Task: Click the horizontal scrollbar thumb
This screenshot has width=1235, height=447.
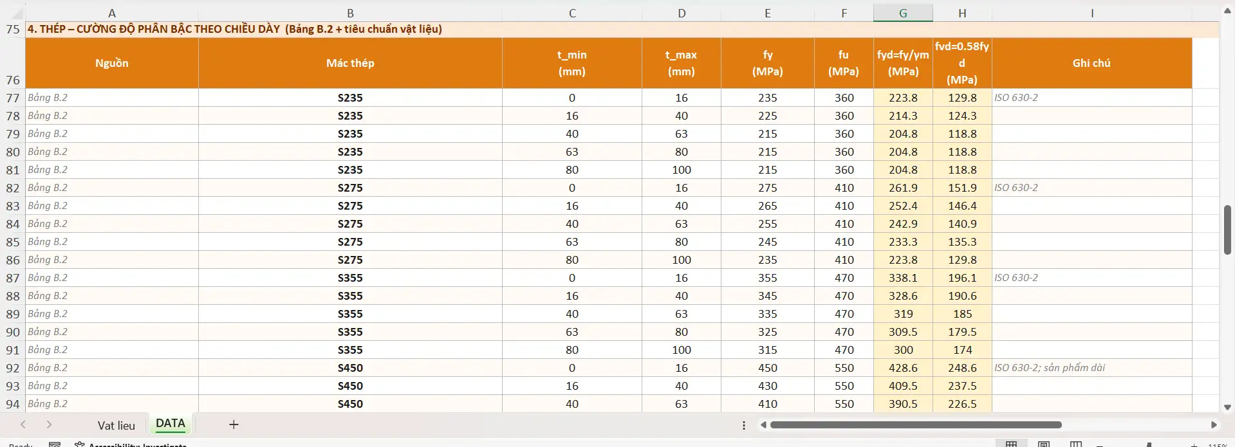Action: (x=915, y=424)
